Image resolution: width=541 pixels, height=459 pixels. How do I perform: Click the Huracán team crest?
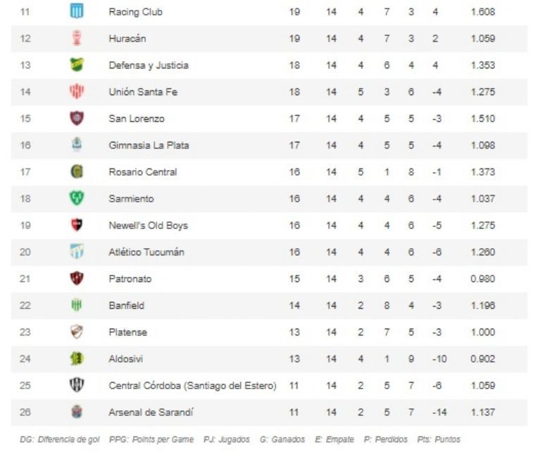pyautogui.click(x=77, y=38)
